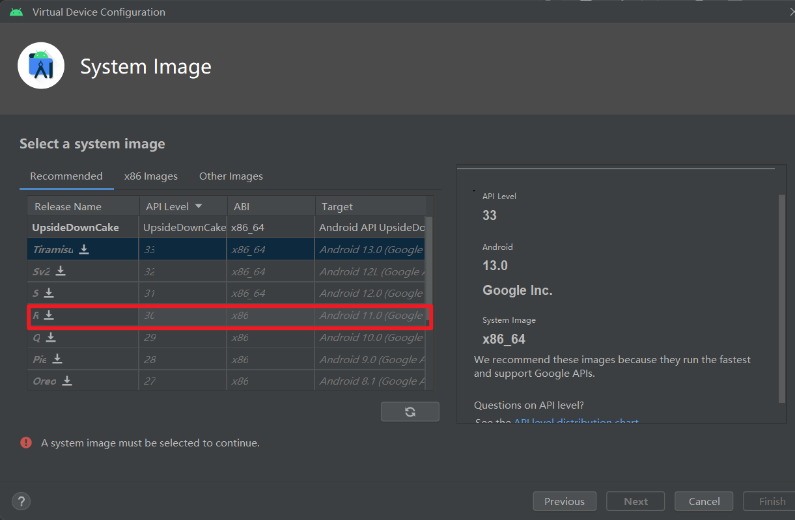Download the S system image
The height and width of the screenshot is (520, 795).
[49, 293]
